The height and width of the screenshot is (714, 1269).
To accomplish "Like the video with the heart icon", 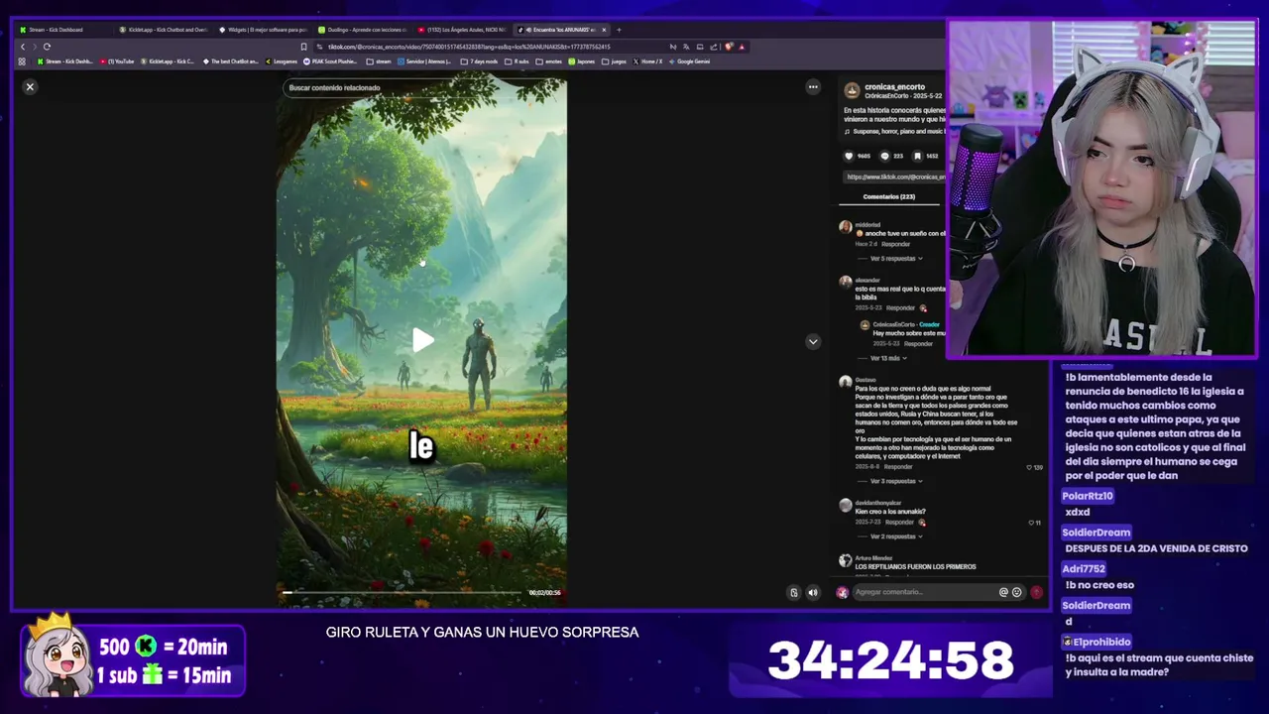I will pos(850,156).
